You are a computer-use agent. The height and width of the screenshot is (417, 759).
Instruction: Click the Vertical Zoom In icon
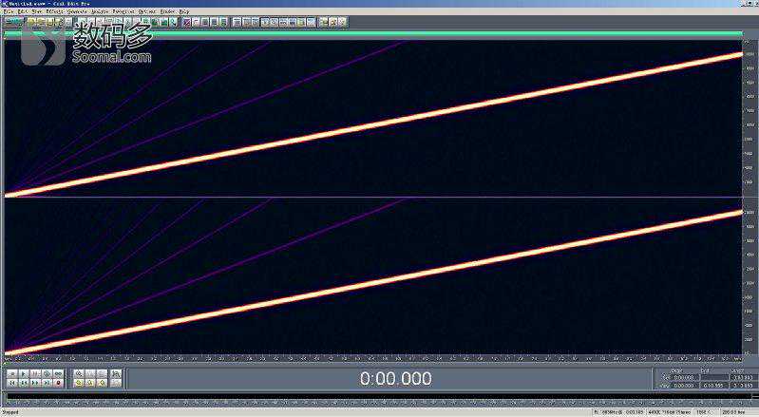115,373
